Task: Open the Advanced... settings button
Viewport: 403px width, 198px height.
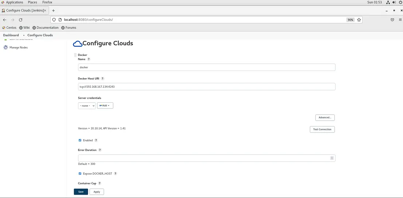Action: tap(325, 118)
